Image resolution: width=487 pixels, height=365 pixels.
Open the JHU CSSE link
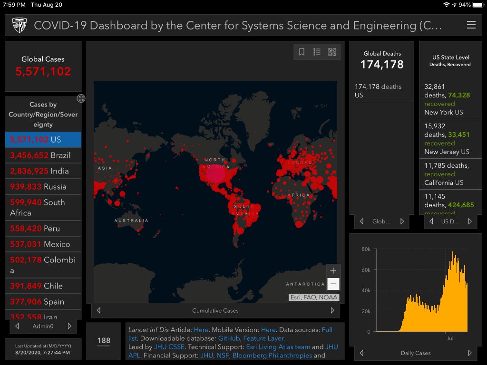tap(169, 346)
